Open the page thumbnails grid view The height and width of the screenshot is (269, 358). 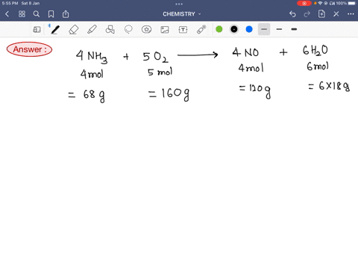[x=22, y=14]
